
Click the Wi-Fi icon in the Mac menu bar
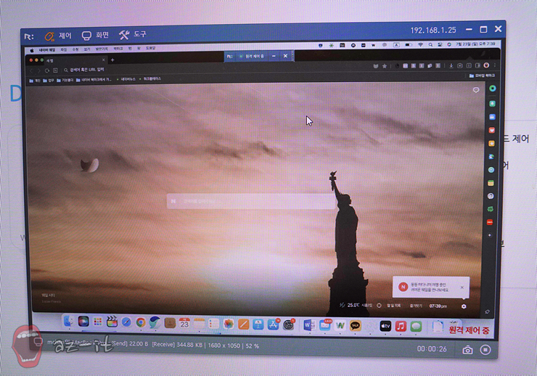[x=420, y=45]
